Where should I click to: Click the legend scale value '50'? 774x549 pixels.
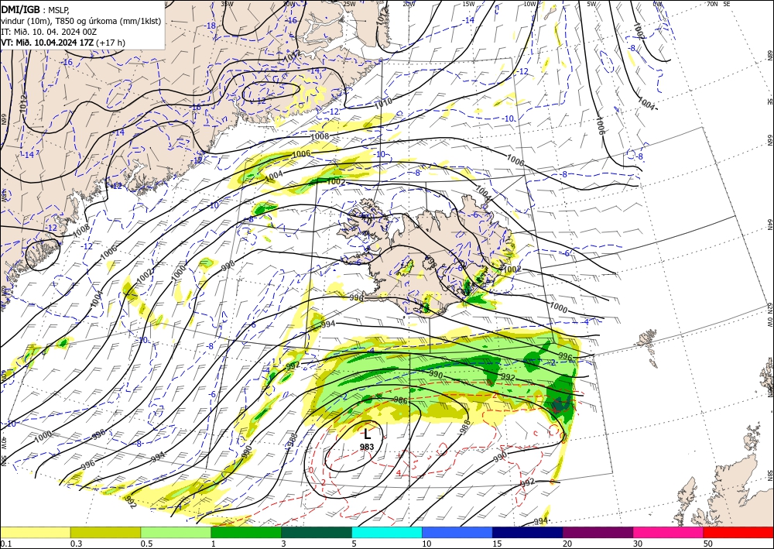click(708, 544)
